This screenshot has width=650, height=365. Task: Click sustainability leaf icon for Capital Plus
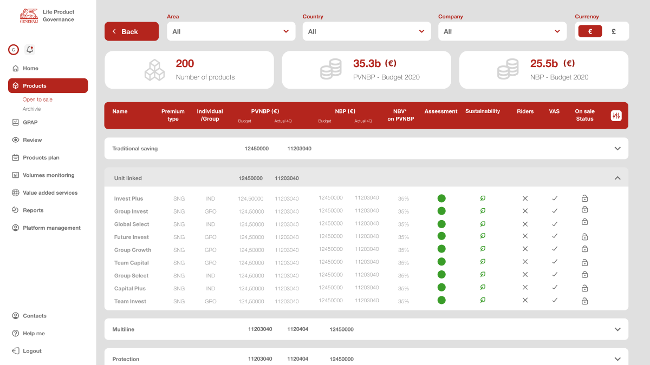tap(483, 288)
